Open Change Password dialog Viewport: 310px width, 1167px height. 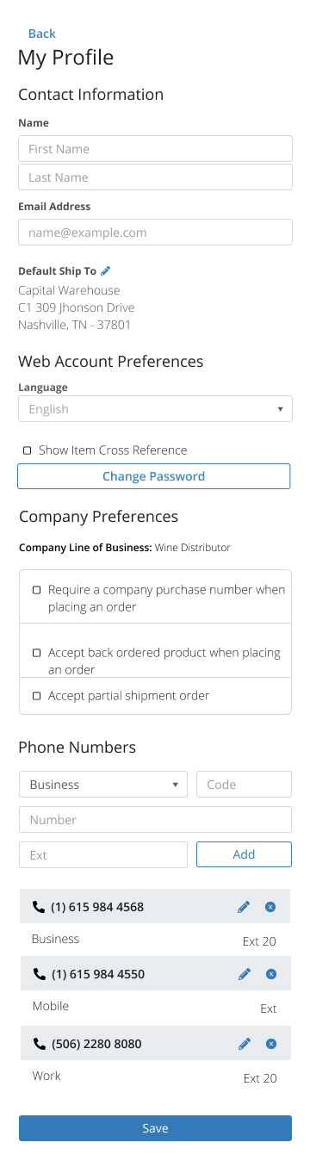click(x=154, y=476)
